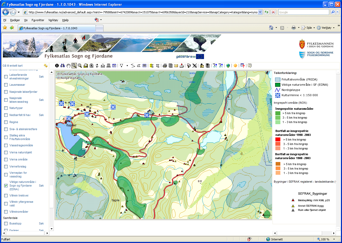This screenshot has width=342, height=243.
Task: Open the Favoritter menu
Action: (x=38, y=20)
